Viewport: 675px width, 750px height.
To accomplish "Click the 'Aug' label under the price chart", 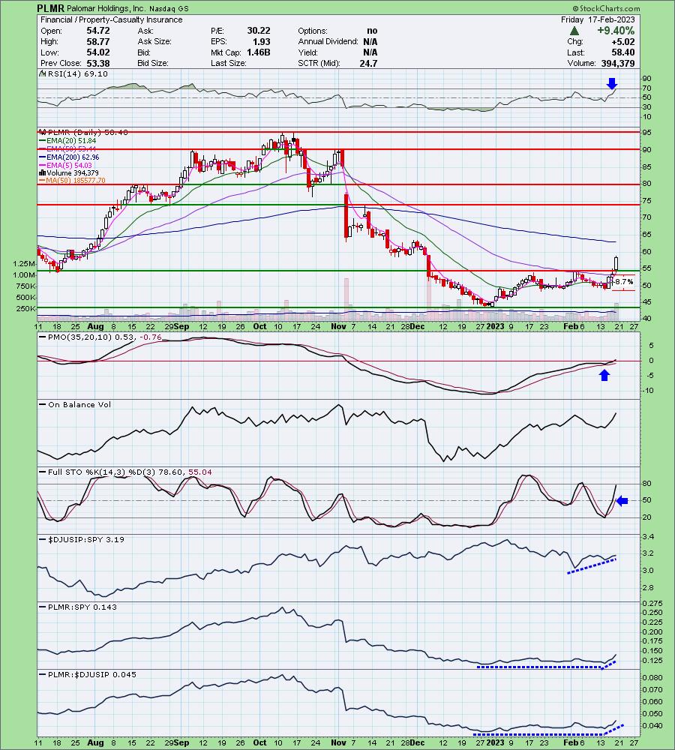I will point(96,327).
